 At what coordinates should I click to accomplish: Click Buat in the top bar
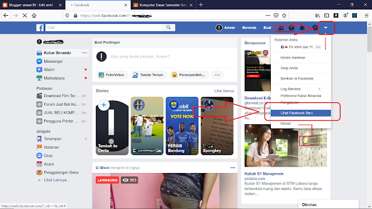pos(267,28)
